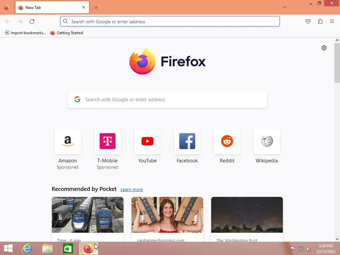Click the Recommended by Pocket heading
Image resolution: width=340 pixels, height=255 pixels.
point(84,189)
